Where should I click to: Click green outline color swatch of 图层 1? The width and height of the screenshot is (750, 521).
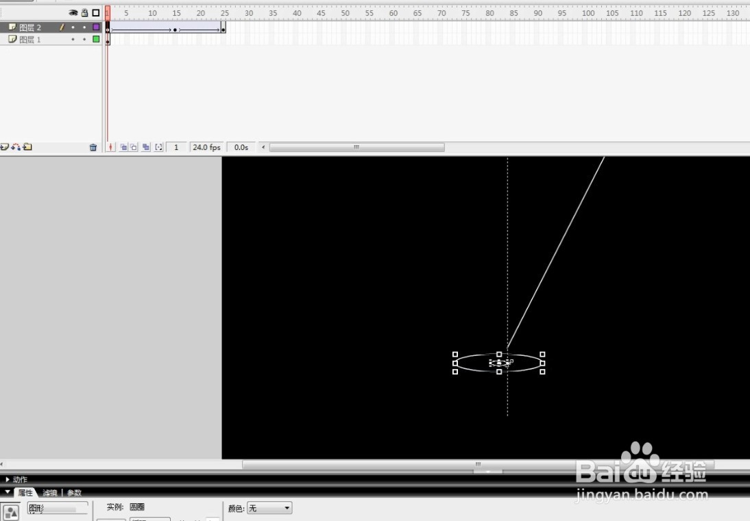[96, 39]
